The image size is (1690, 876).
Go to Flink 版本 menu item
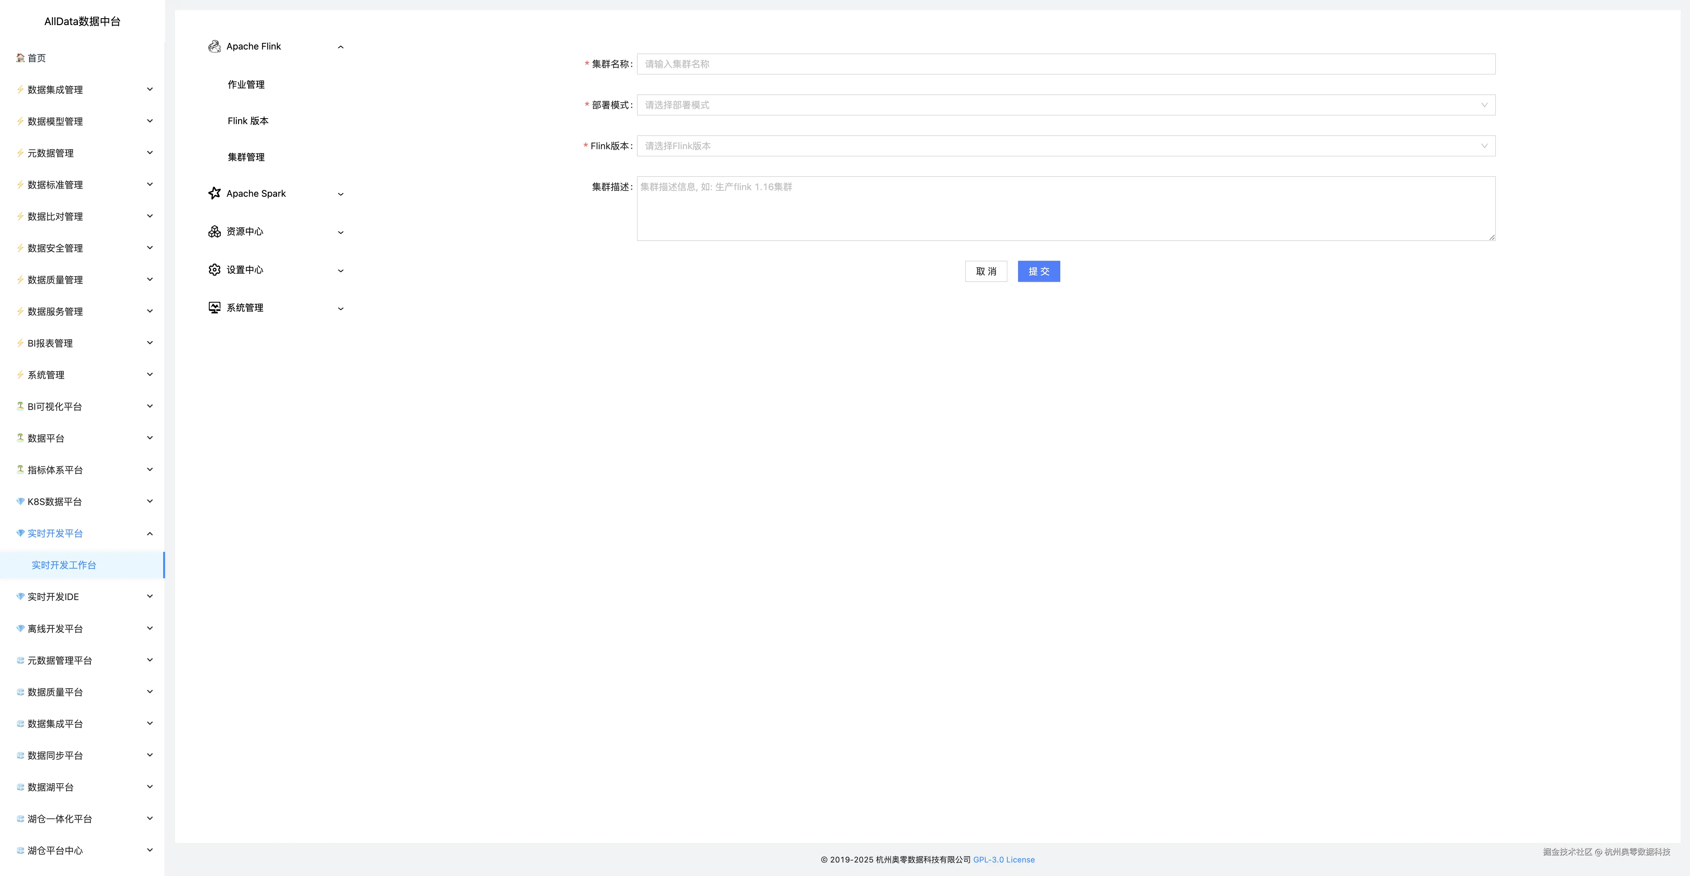pyautogui.click(x=248, y=121)
